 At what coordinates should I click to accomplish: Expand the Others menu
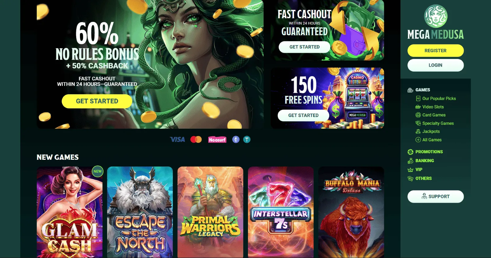[423, 178]
